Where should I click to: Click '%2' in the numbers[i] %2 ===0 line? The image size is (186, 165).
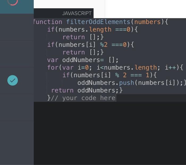[104, 45]
